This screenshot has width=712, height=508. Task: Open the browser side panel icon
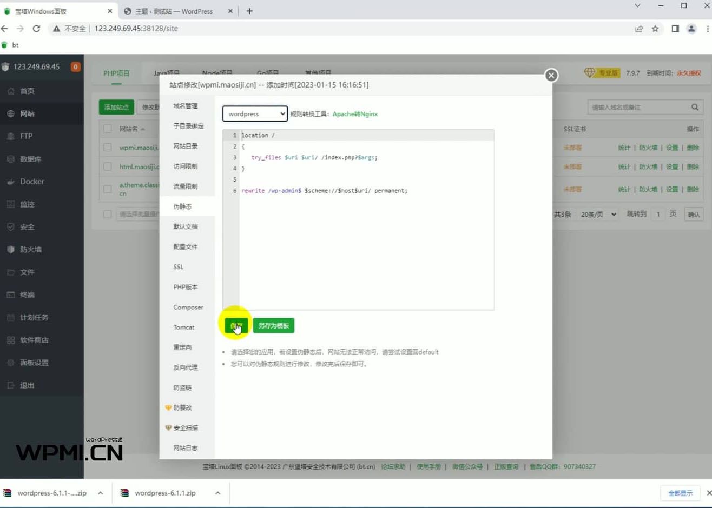point(675,29)
